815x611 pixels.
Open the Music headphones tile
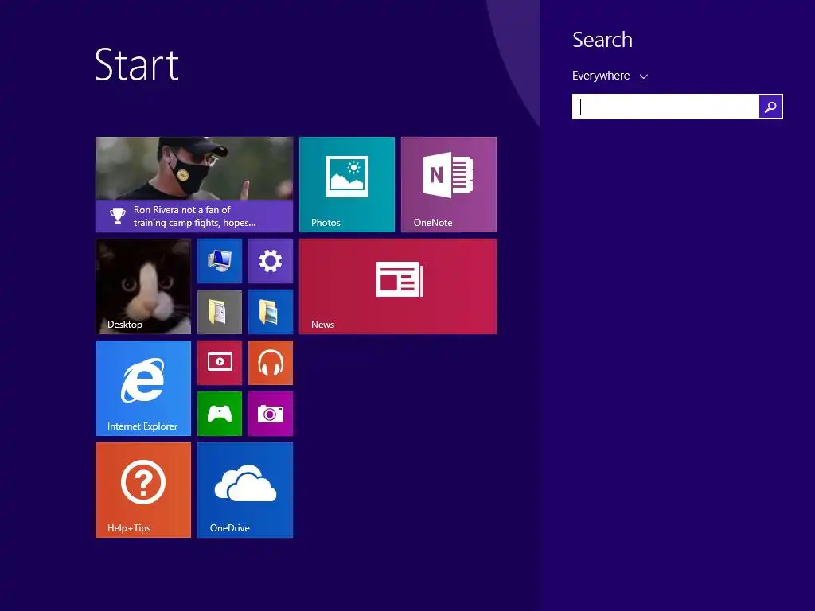[x=271, y=363]
